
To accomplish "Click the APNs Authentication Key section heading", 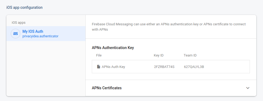I will point(113,48).
